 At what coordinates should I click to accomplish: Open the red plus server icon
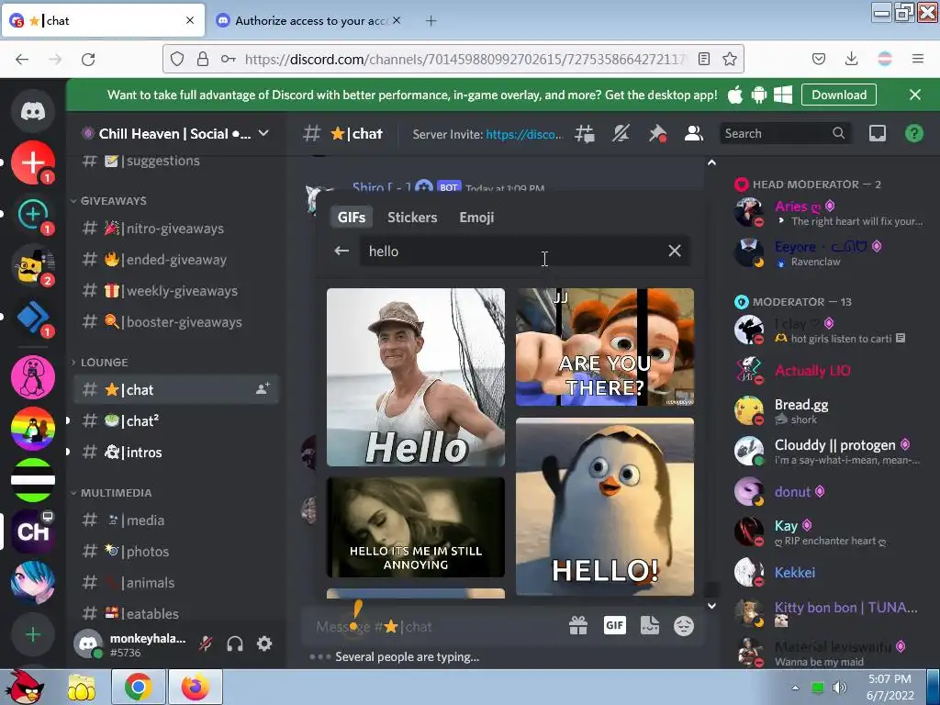33,162
